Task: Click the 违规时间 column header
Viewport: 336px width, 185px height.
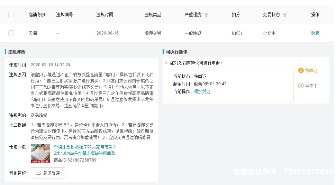Action: coord(105,15)
